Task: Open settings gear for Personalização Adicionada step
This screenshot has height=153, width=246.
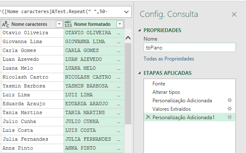Action: (x=229, y=100)
